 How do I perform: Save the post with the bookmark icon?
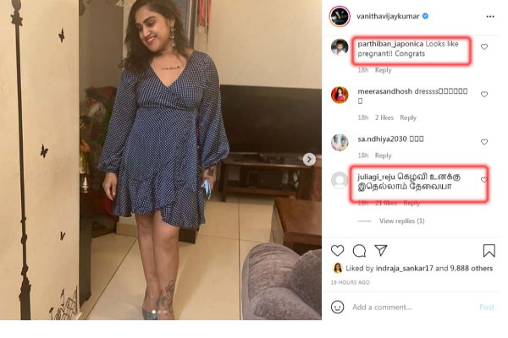click(489, 251)
